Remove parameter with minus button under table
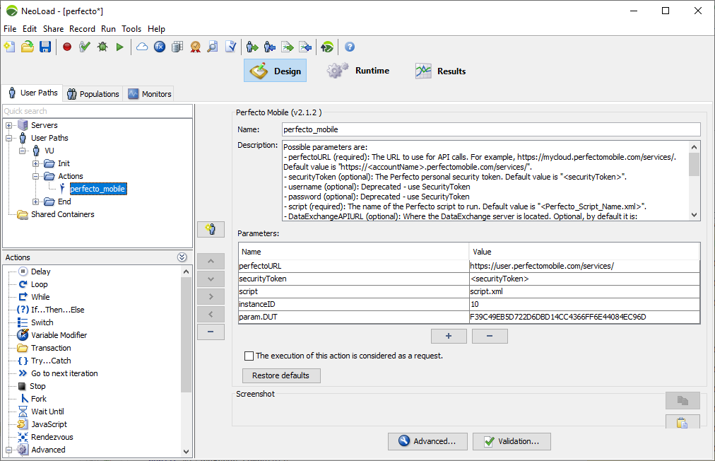 [490, 336]
